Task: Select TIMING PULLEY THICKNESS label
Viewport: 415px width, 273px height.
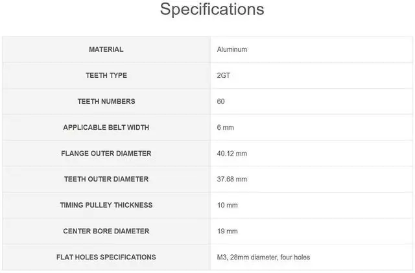Action: tap(106, 205)
